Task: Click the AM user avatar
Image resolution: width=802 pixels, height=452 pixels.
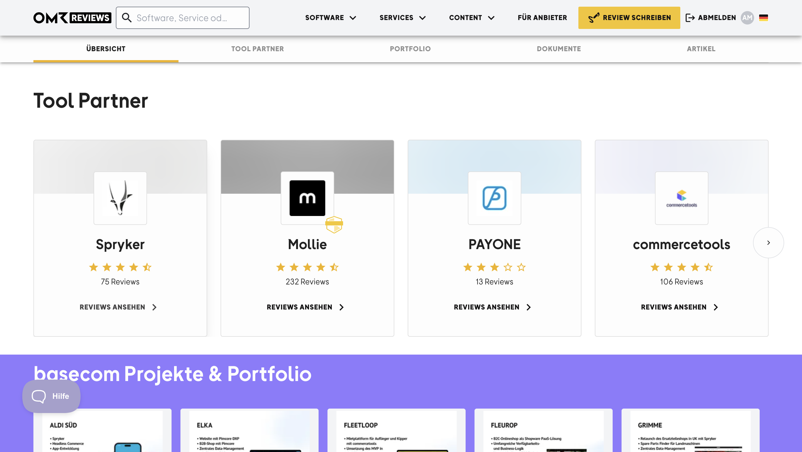Action: 747,18
